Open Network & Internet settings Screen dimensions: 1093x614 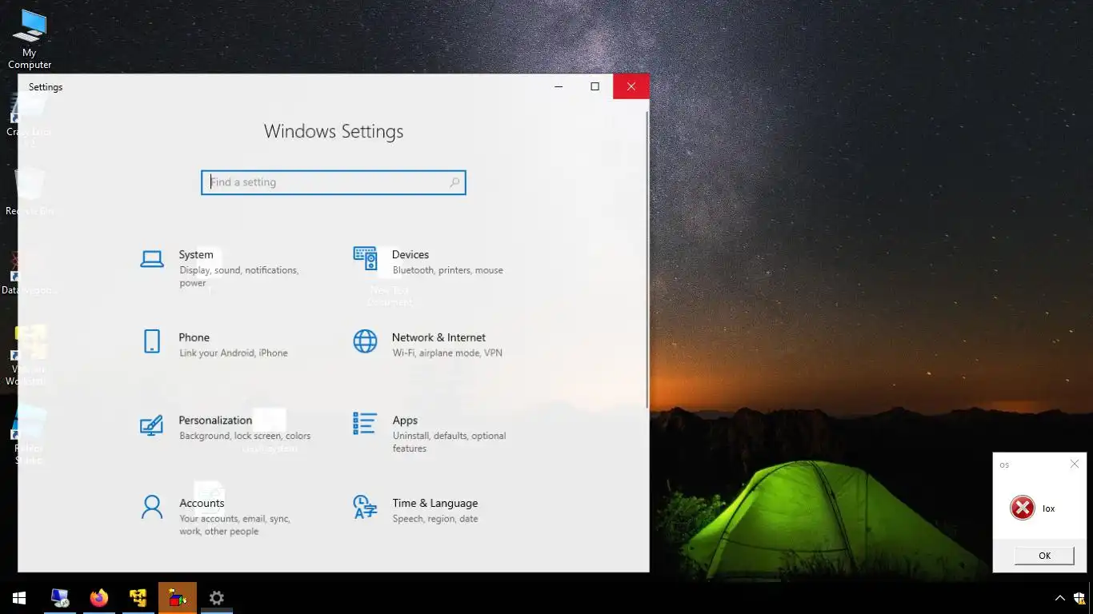click(438, 345)
